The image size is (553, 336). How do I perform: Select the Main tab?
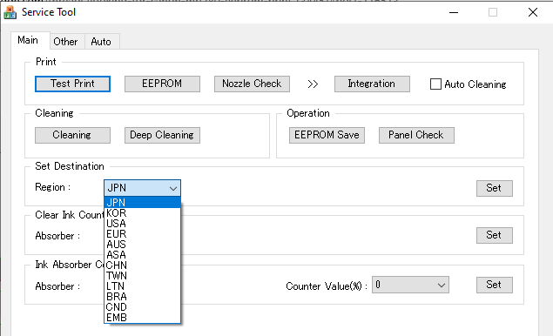[28, 40]
